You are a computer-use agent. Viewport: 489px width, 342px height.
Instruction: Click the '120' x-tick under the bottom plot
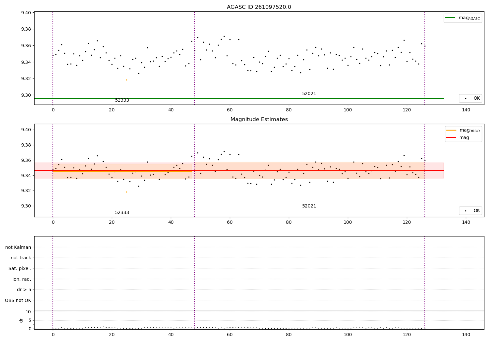tap(407, 335)
